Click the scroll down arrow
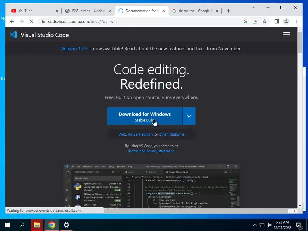The width and height of the screenshot is (308, 231). point(300,206)
